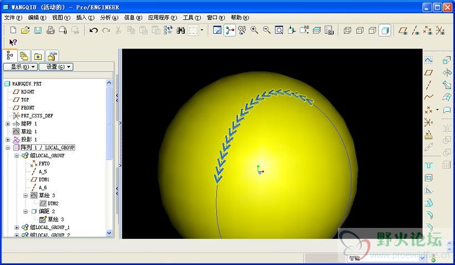Create a datum axis with the axis tool
Viewport: 455px width, 265px height.
[428, 85]
